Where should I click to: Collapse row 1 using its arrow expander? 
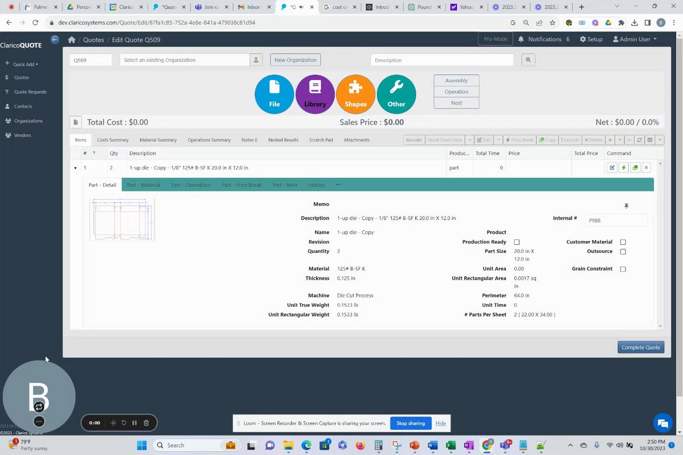point(75,168)
